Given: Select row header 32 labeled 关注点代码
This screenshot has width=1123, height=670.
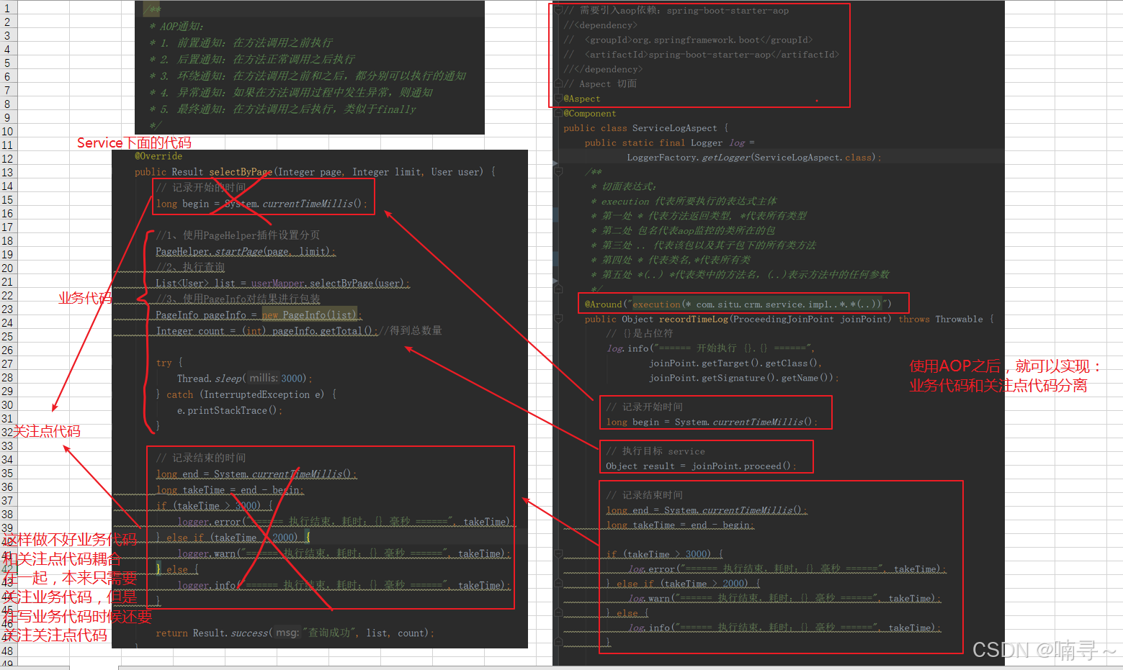Looking at the screenshot, I should tap(6, 431).
